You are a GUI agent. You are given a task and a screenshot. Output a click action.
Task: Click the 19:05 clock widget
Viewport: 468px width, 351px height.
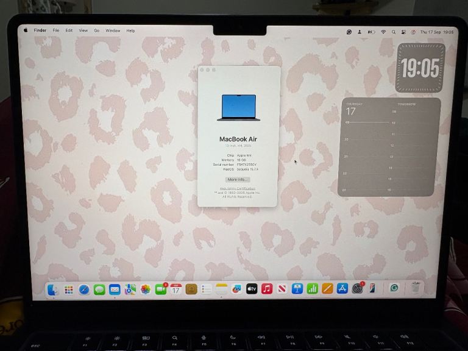420,68
